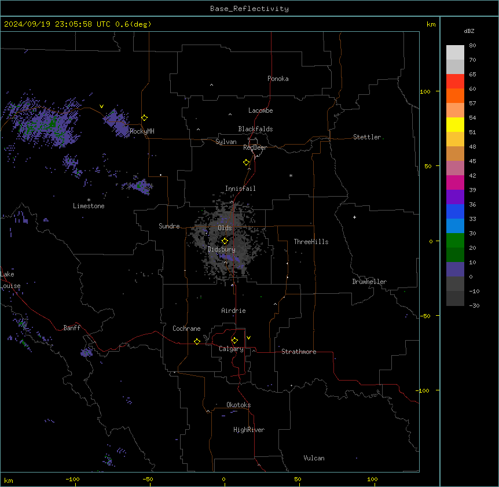
Task: Click the yellow diamond marker above the Calgary label
Action: [234, 341]
